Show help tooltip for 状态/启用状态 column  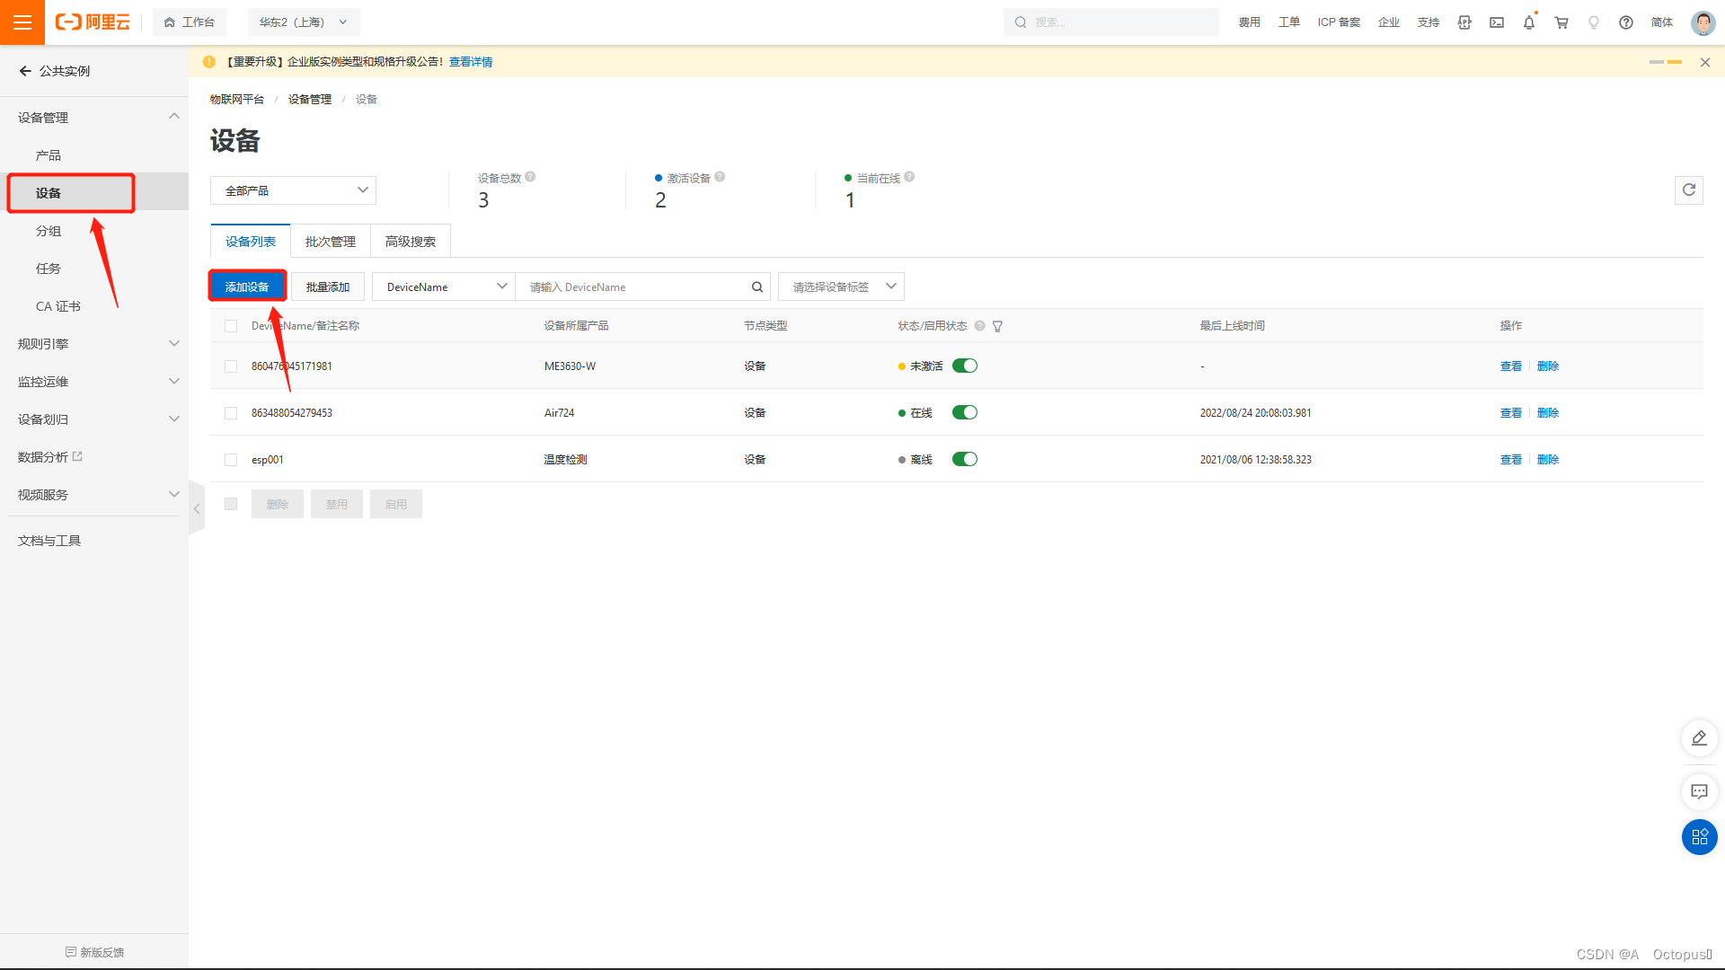pyautogui.click(x=980, y=326)
